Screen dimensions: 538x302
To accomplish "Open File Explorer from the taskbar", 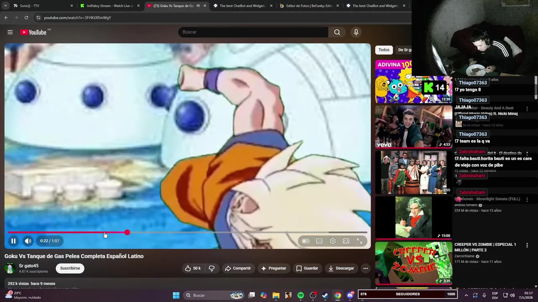I will click(x=276, y=295).
